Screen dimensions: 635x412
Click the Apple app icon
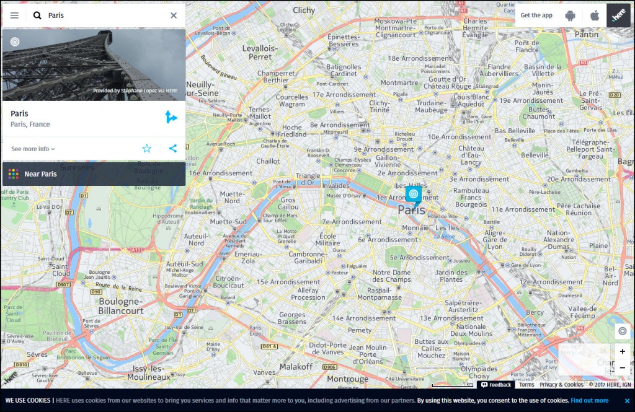click(594, 15)
